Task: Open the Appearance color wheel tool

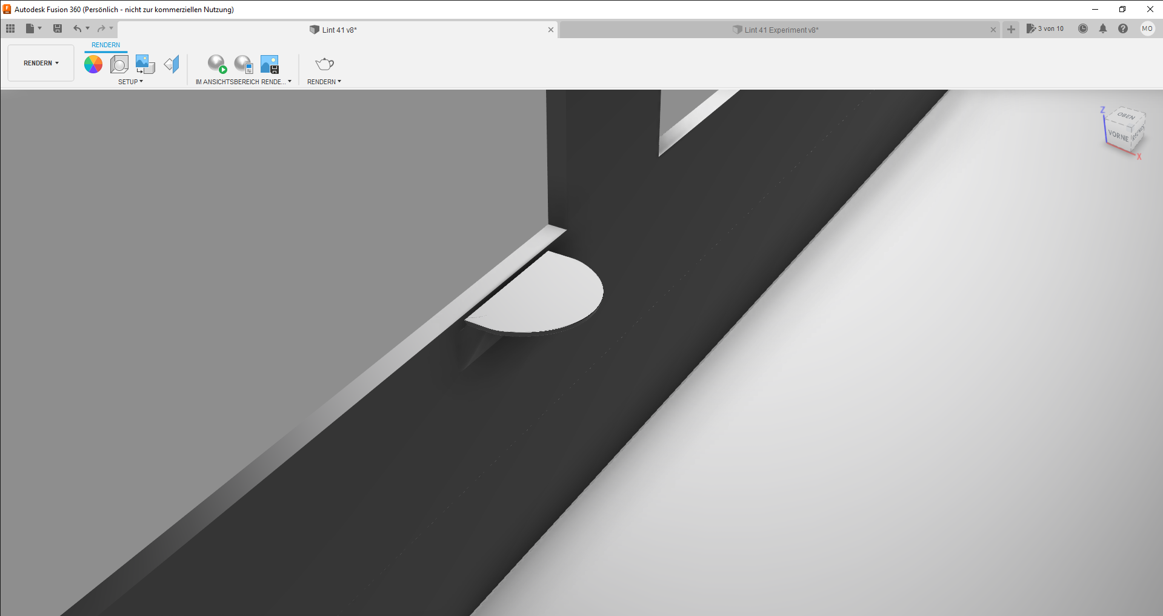Action: [93, 64]
